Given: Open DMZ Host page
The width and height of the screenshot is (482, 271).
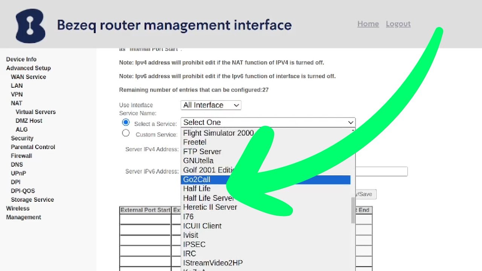Looking at the screenshot, I should pyautogui.click(x=29, y=121).
